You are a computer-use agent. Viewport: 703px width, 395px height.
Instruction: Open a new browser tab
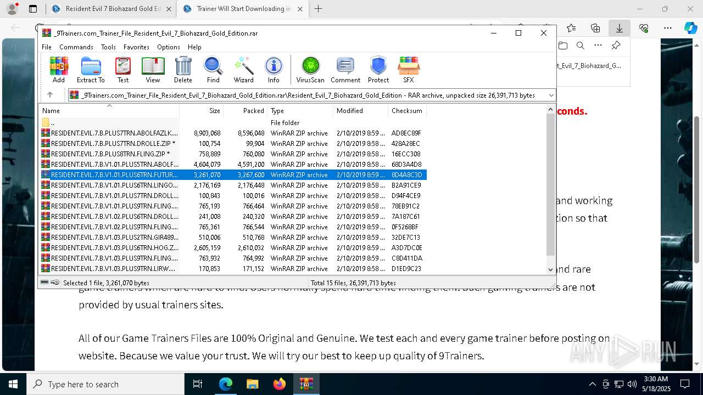(x=318, y=9)
